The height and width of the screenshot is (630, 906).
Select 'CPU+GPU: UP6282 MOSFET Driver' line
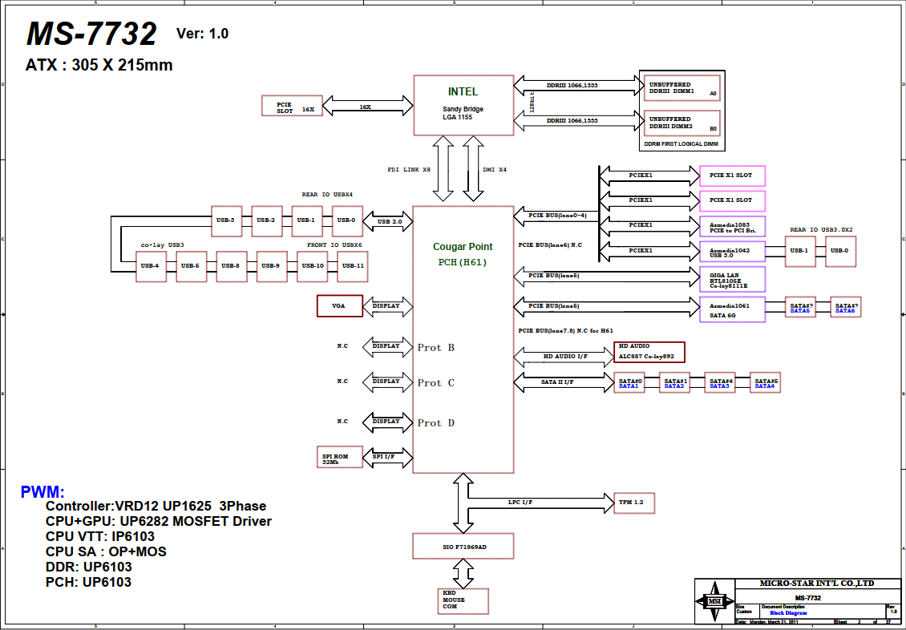click(x=158, y=522)
